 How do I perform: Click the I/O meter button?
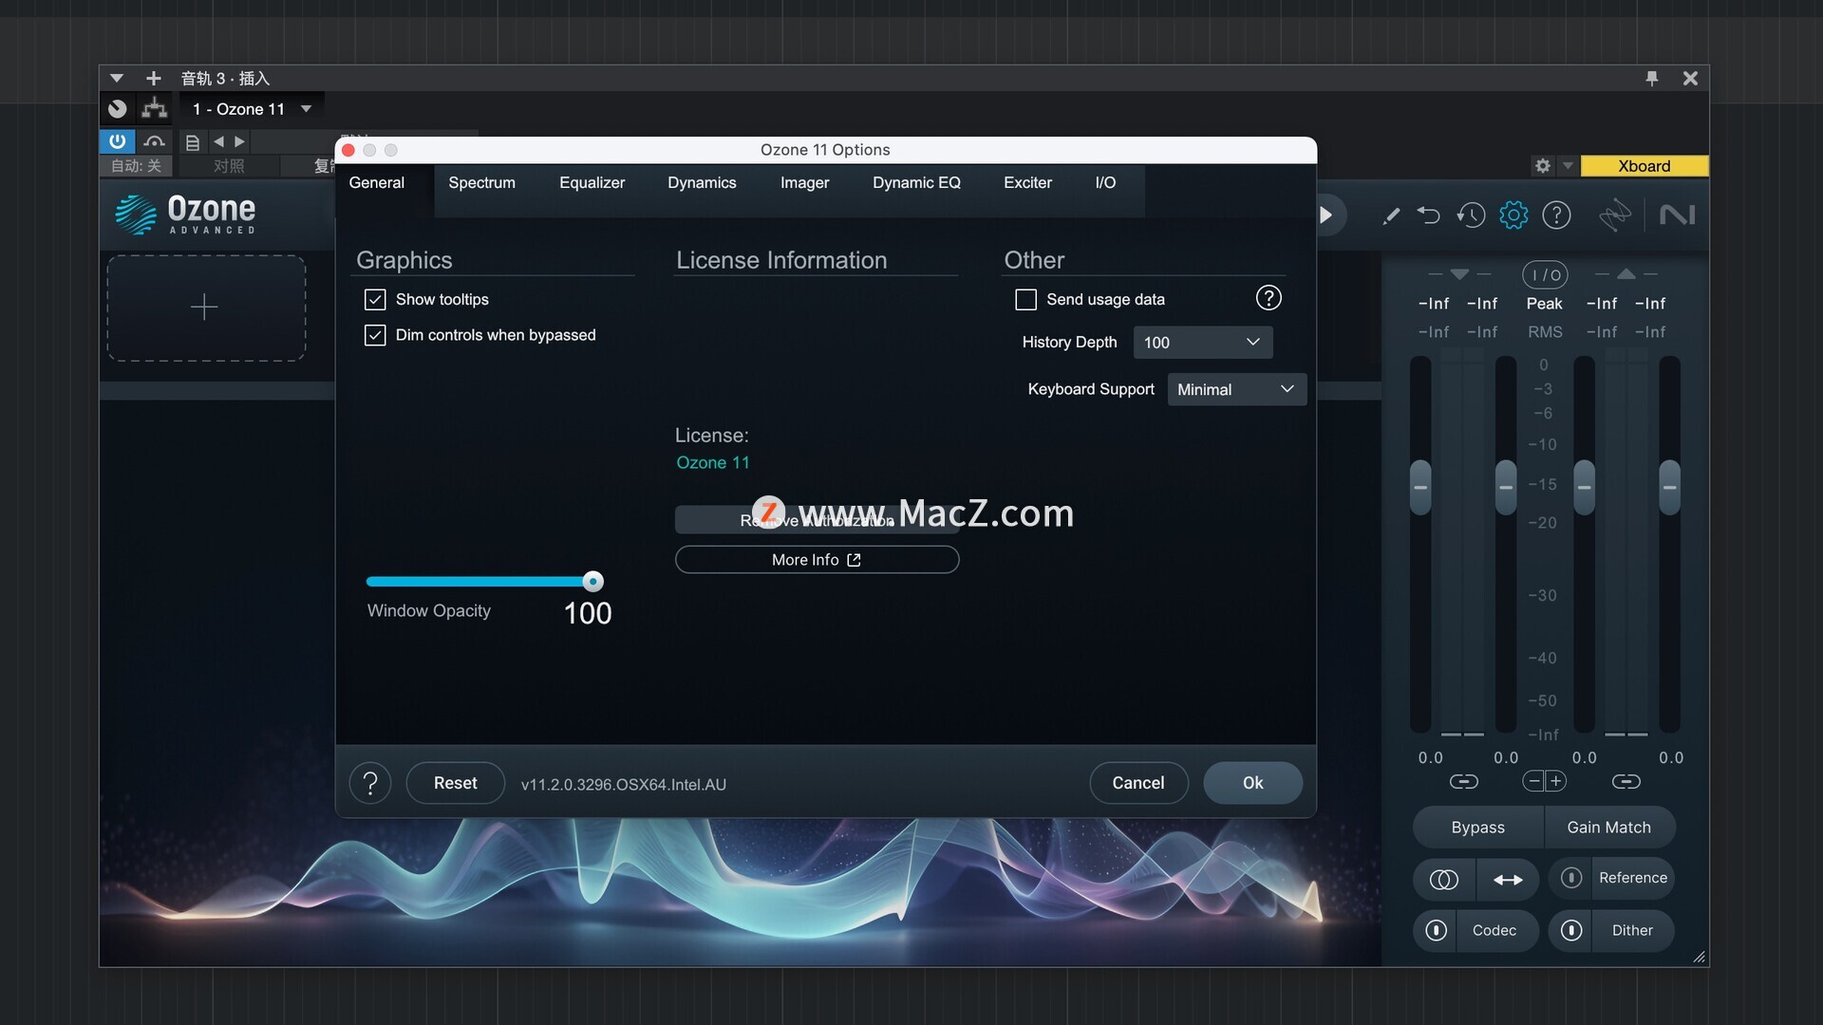tap(1545, 275)
